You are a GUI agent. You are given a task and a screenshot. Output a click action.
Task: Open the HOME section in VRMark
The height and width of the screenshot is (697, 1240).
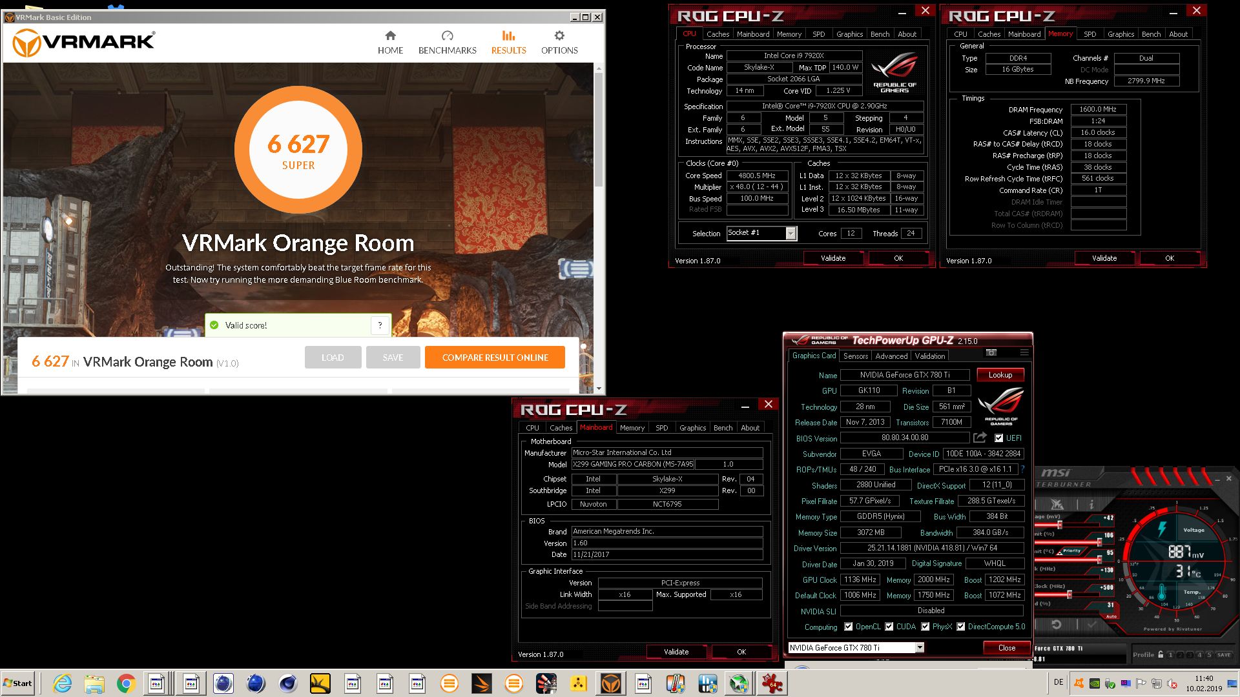[390, 43]
